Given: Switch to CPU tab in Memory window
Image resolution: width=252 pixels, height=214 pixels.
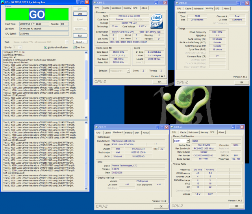Looking at the screenshot, I should (179, 9).
